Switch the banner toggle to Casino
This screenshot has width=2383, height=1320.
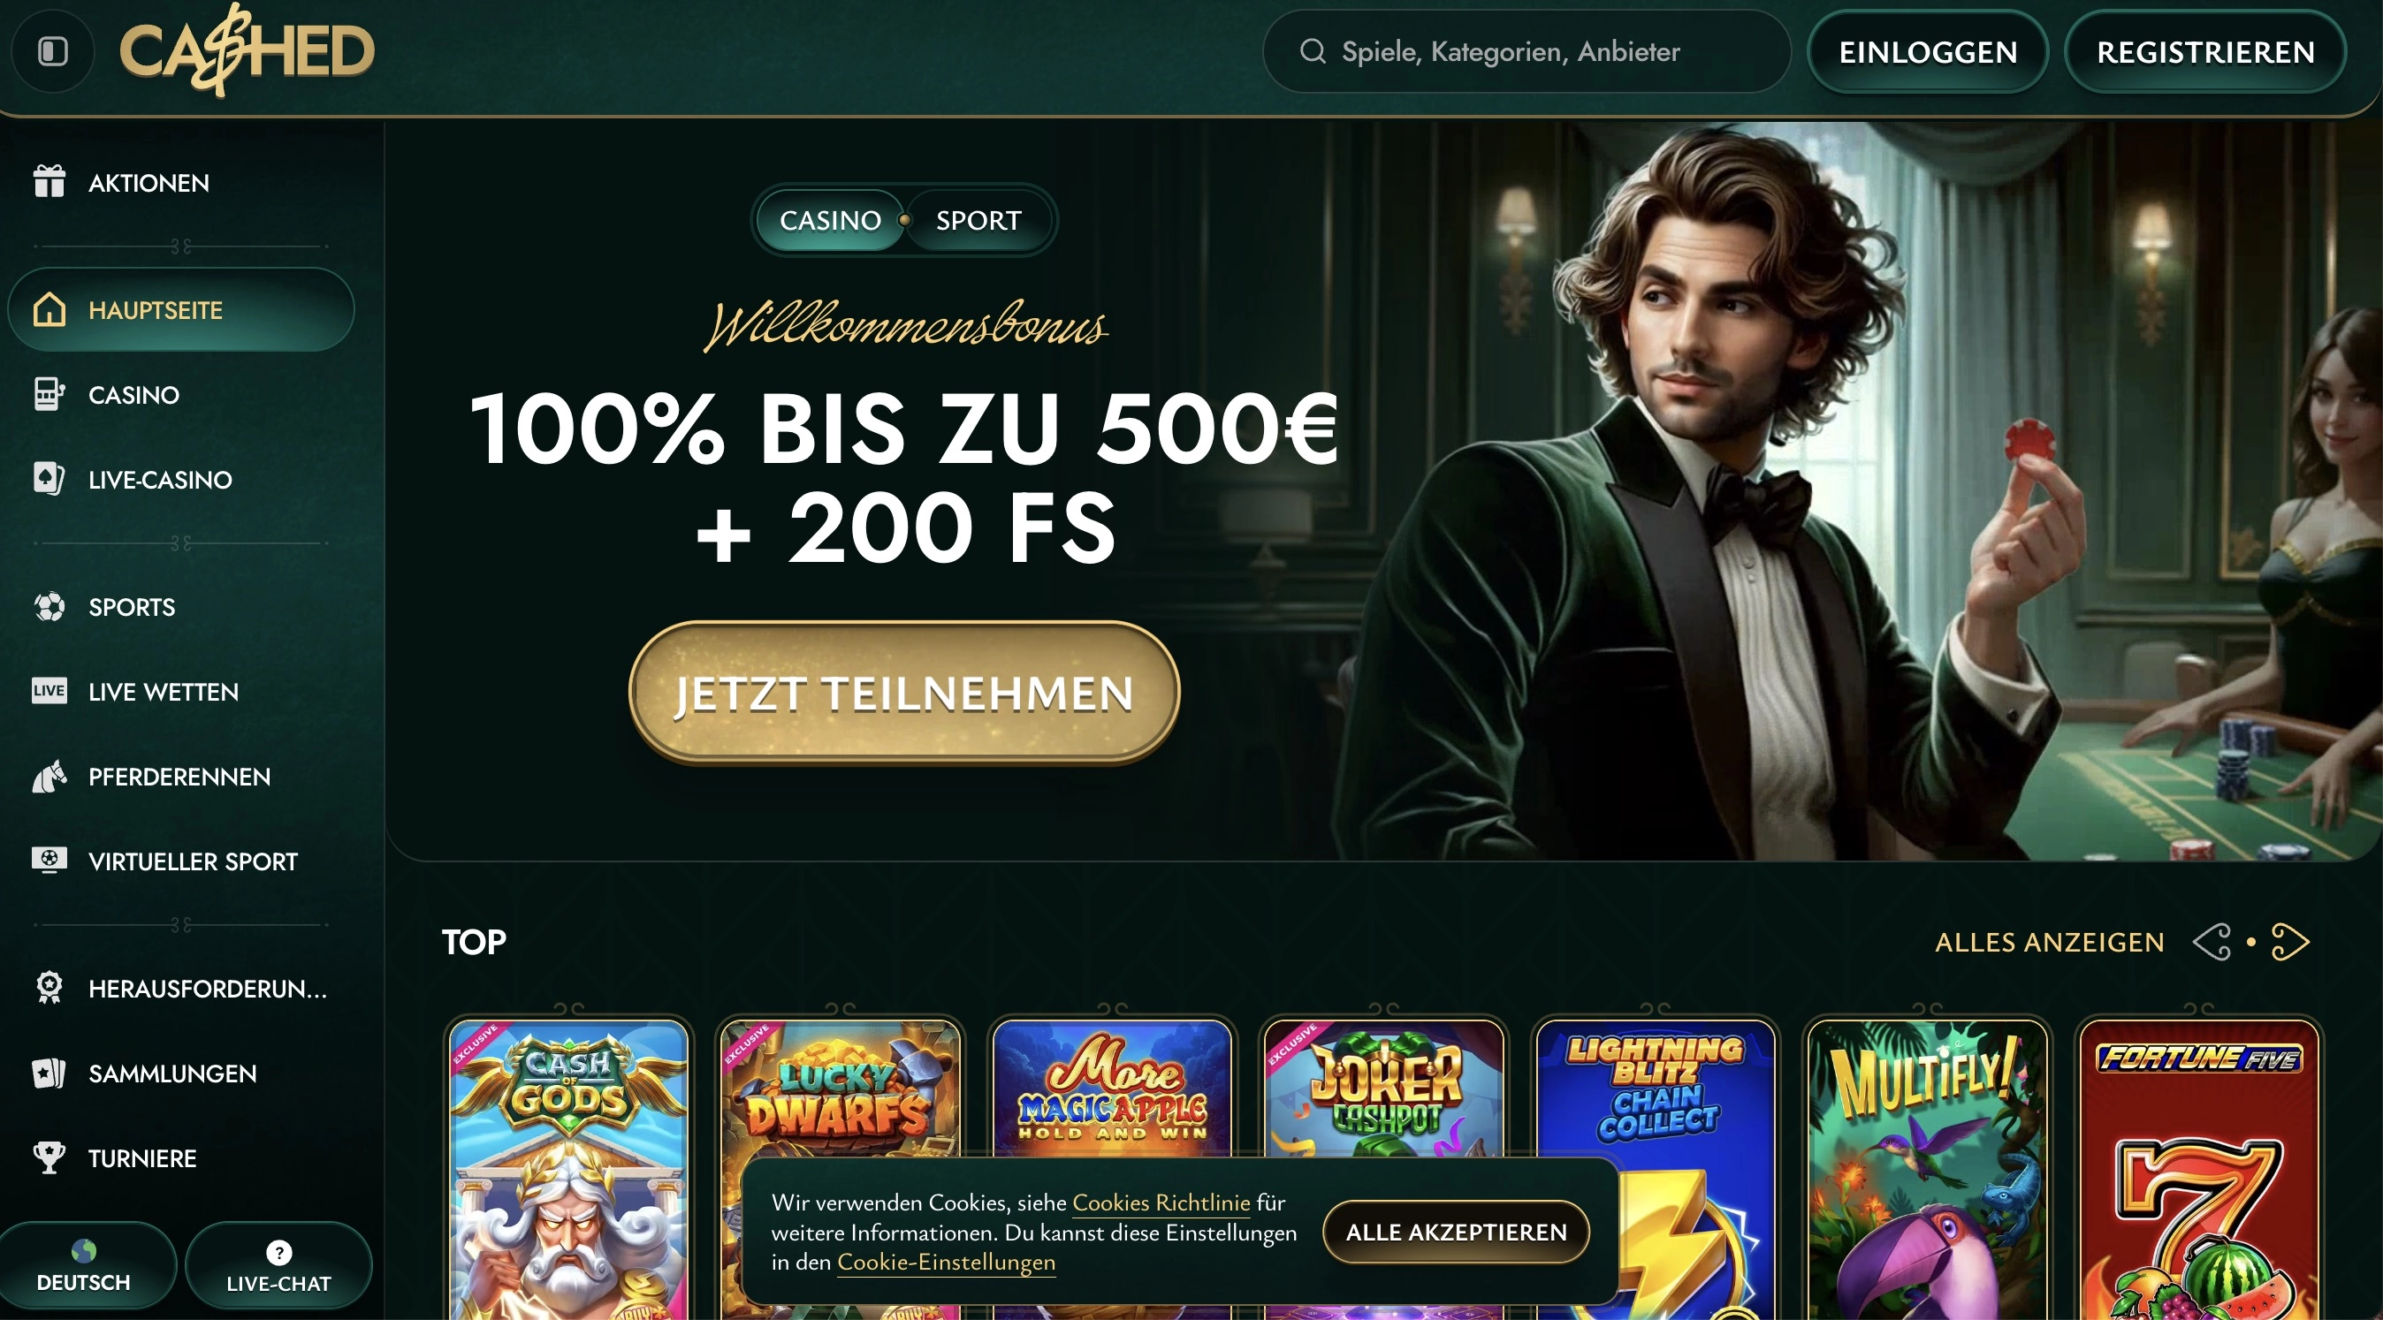(830, 220)
